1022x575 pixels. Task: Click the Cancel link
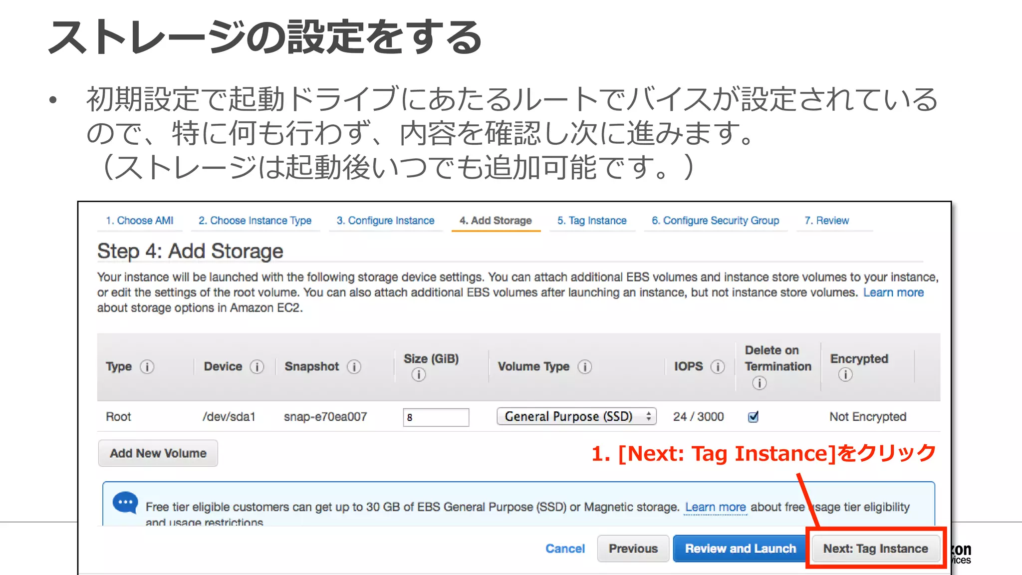(565, 549)
